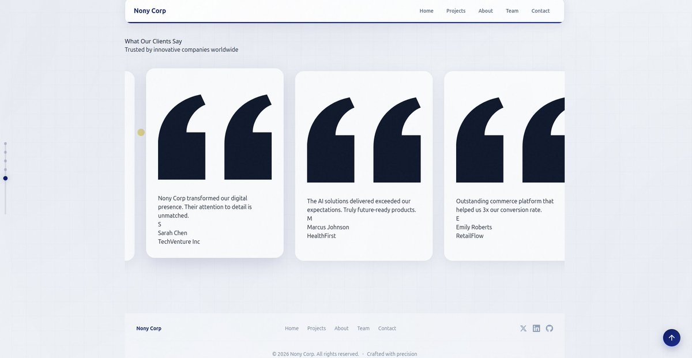Open Team in the top navigation
This screenshot has height=358, width=692.
point(512,11)
